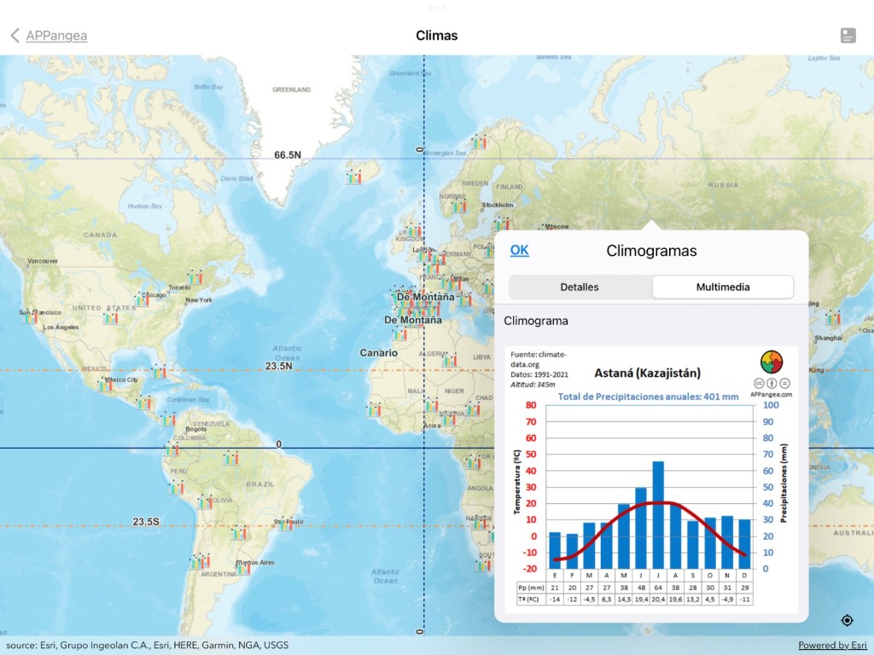Switch to the Multimedia tab
This screenshot has height=655, width=874.
click(x=723, y=287)
